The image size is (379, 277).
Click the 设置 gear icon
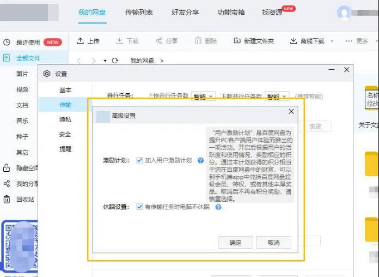coord(47,74)
